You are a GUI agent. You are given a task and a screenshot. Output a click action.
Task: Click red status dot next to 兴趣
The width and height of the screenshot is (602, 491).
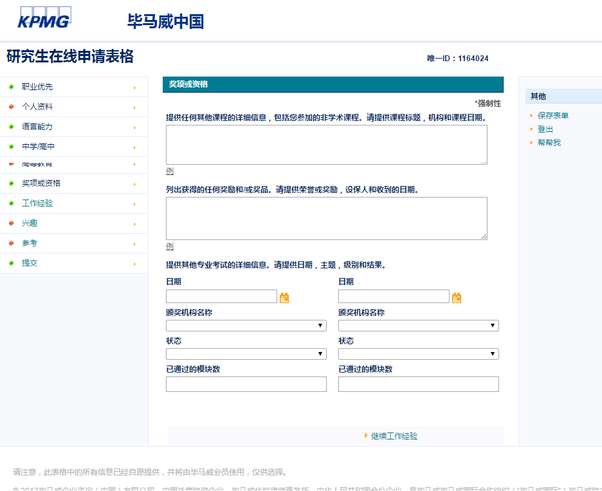tap(11, 223)
